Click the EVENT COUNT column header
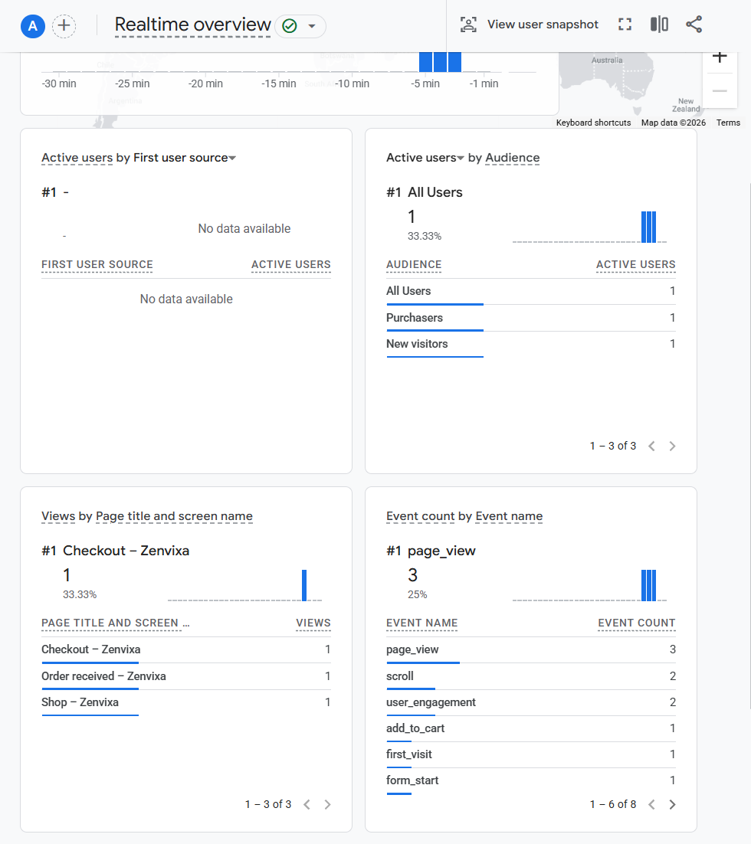The image size is (751, 844). (x=636, y=623)
